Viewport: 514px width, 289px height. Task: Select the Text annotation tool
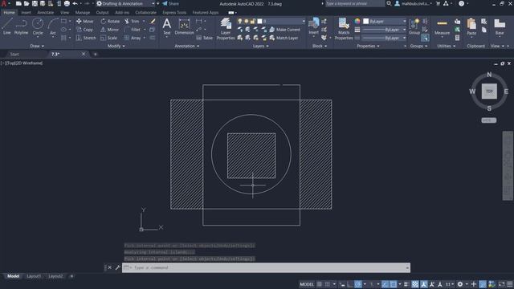click(166, 26)
